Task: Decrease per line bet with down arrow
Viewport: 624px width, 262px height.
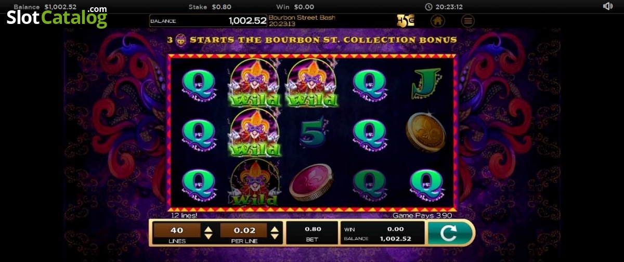Action: pyautogui.click(x=275, y=237)
